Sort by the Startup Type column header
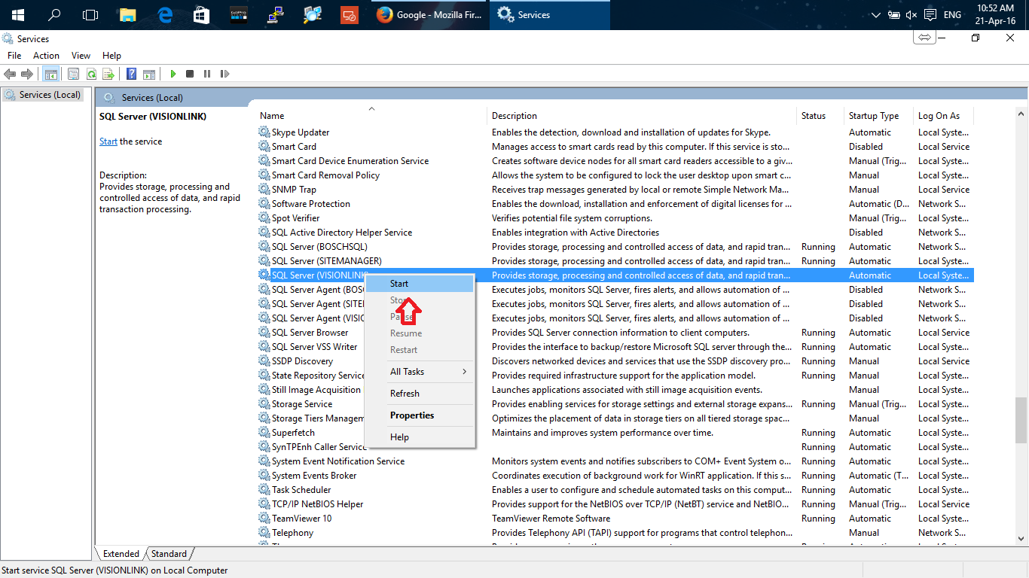 tap(879, 116)
